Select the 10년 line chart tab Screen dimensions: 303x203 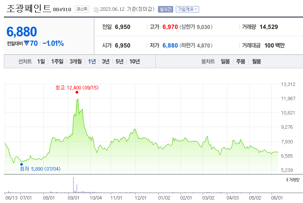135,61
